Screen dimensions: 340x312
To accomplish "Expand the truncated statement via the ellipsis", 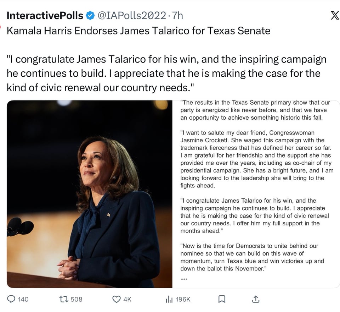I will click(x=185, y=279).
